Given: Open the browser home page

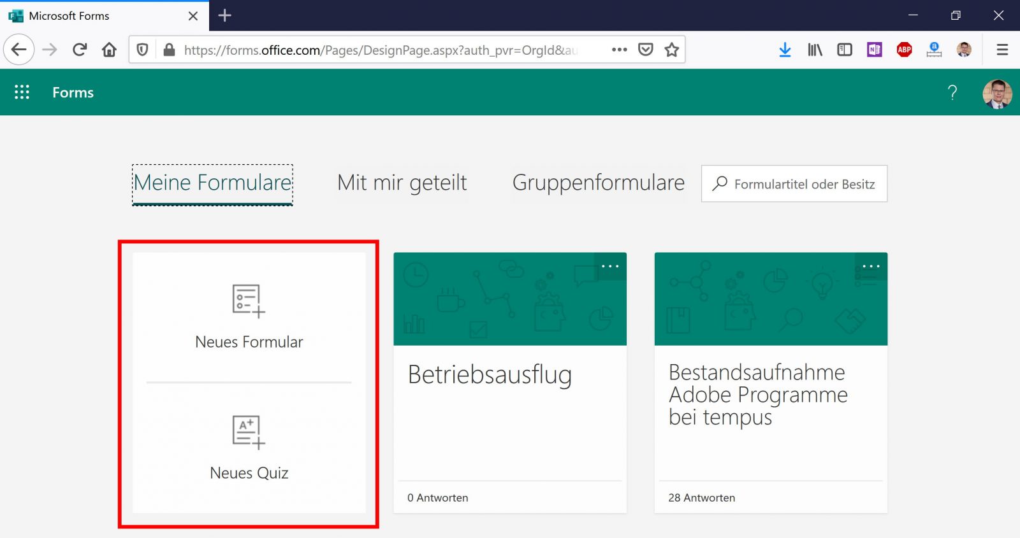Looking at the screenshot, I should 110,50.
